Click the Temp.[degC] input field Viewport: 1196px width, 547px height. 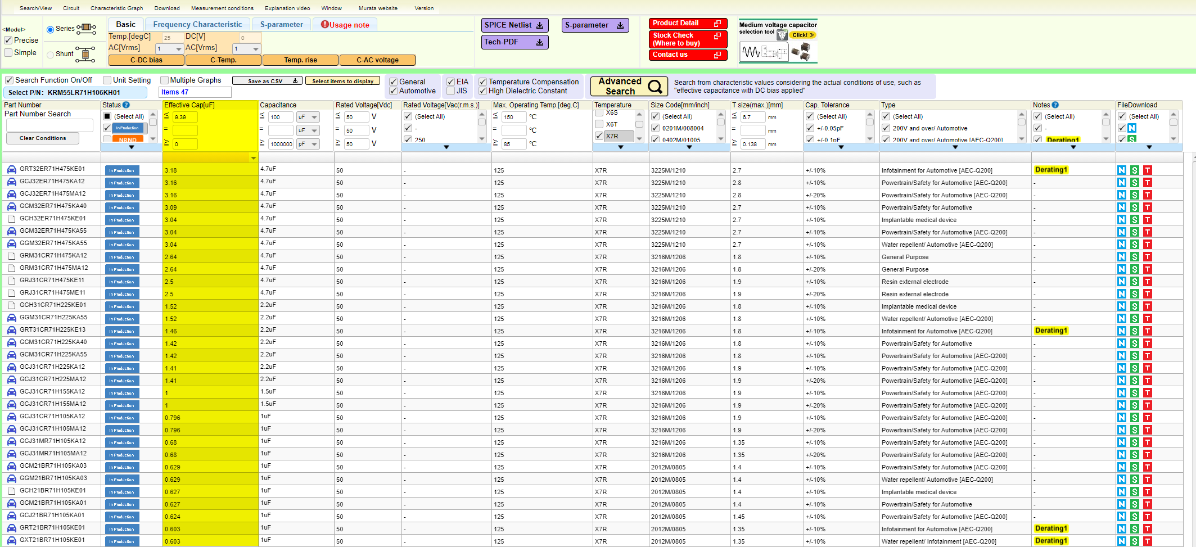pos(173,38)
